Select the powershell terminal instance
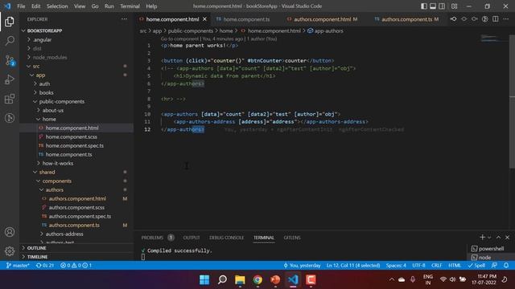The width and height of the screenshot is (515, 289). [488, 248]
